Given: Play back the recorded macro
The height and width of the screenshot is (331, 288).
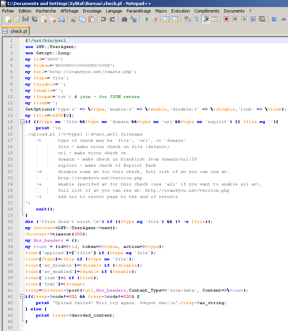Looking at the screenshot, I should (244, 20).
